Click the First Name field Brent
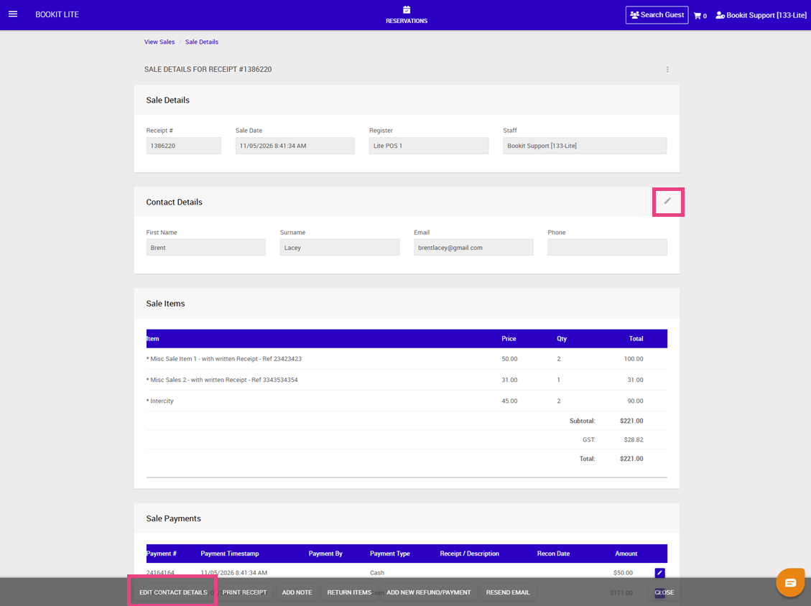Screen dimensions: 811x606 (x=206, y=248)
